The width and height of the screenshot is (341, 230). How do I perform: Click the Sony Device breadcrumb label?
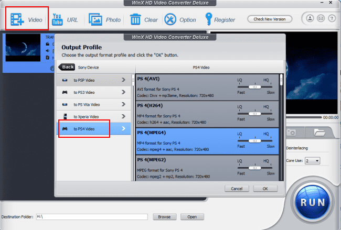pos(88,68)
